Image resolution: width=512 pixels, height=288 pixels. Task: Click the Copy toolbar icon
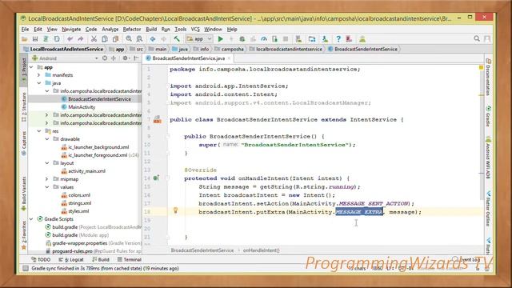[105, 39]
